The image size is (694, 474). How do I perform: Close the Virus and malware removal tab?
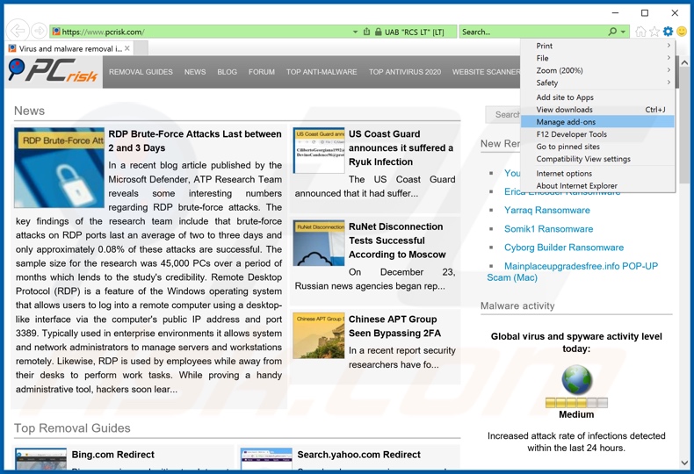click(x=127, y=48)
